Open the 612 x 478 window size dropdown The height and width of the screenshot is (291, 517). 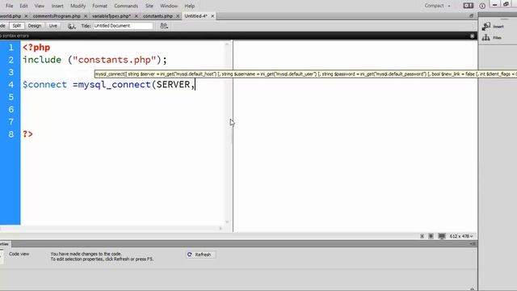[x=461, y=236]
